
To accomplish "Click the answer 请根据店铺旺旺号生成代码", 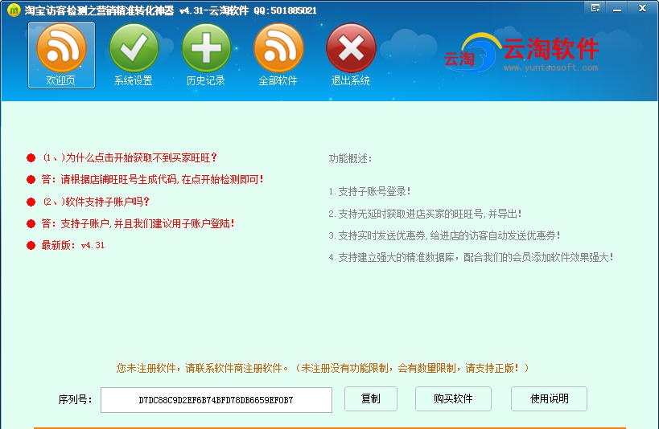I will click(152, 180).
